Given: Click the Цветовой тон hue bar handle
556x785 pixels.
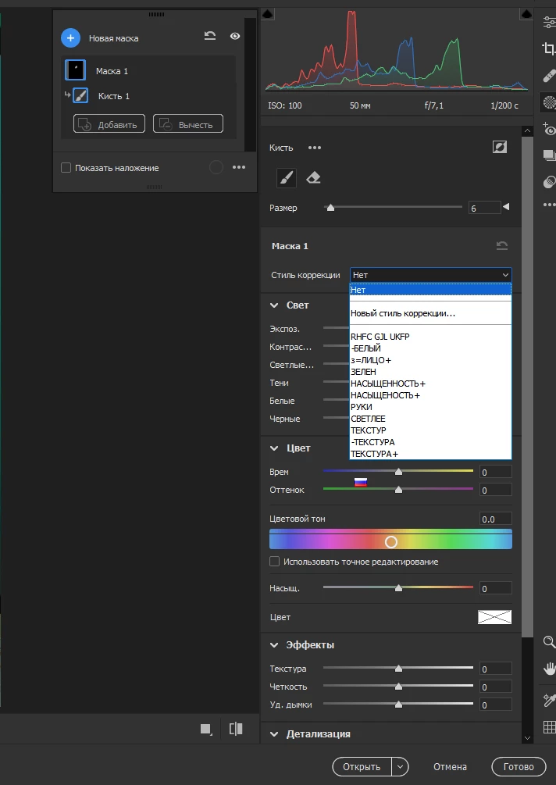Looking at the screenshot, I should tap(391, 542).
